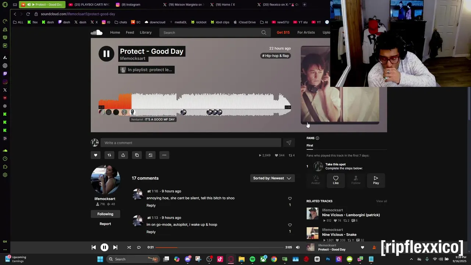Viewport: 471px width, 265px height.
Task: Open the more options ellipsis menu
Action: pos(164,155)
